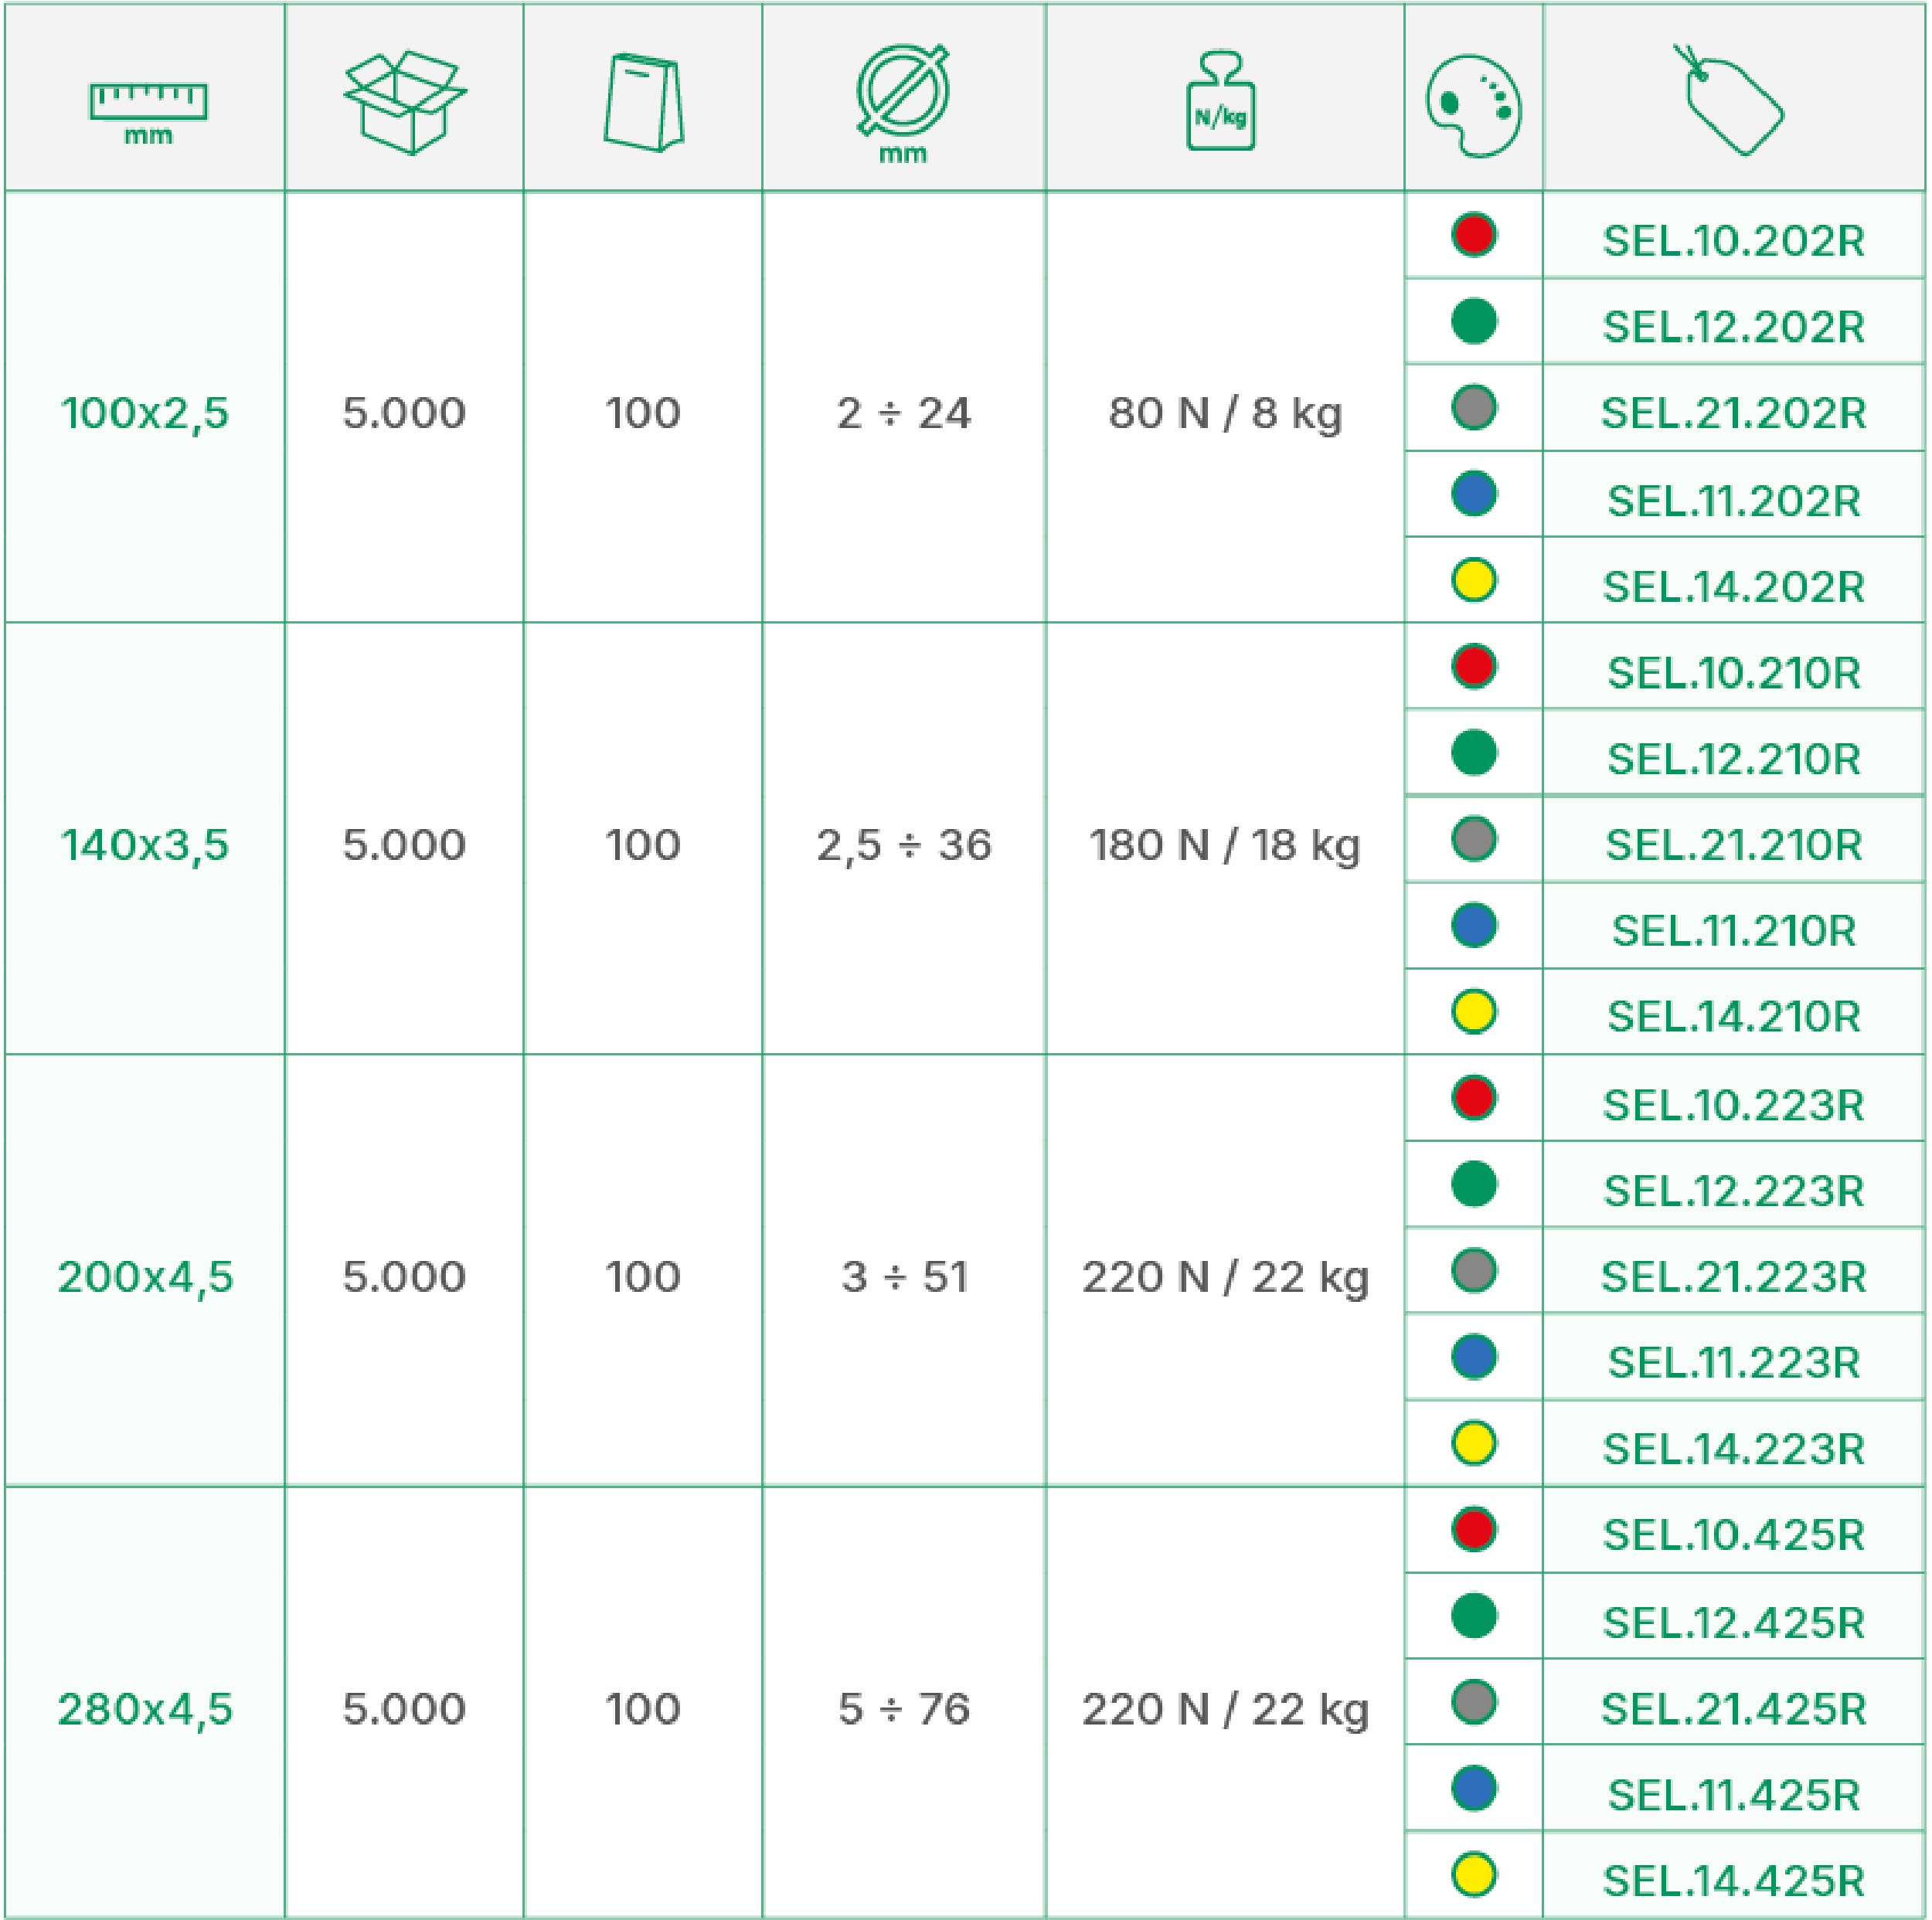Click the open cardboard box icon

(404, 102)
